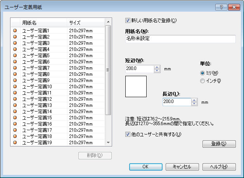Click the orange icon beside ユーザー定義10
The width and height of the screenshot is (244, 178).
coord(16,86)
